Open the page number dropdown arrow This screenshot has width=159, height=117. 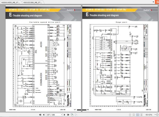pyautogui.click(x=61, y=115)
